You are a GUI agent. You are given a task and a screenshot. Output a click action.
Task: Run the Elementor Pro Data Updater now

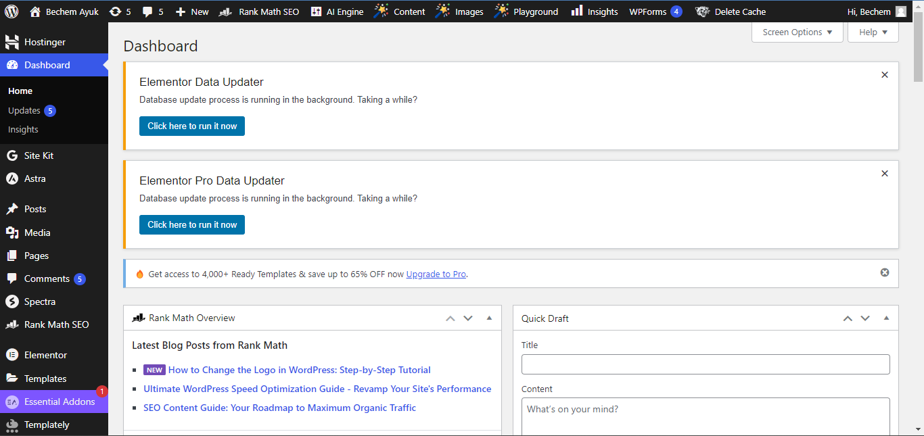[192, 224]
